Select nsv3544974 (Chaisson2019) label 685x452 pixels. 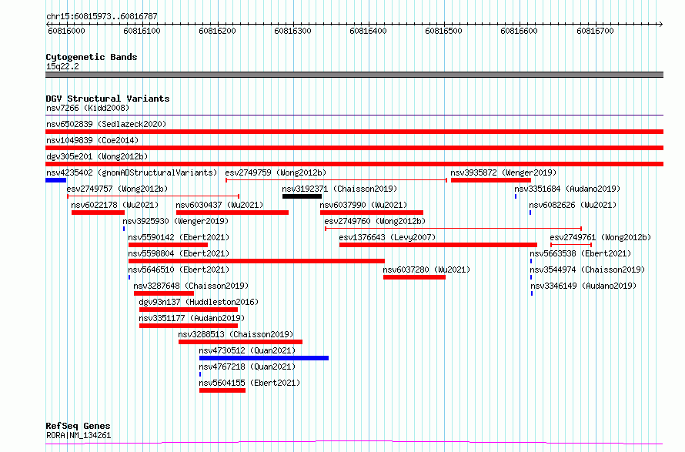point(587,270)
